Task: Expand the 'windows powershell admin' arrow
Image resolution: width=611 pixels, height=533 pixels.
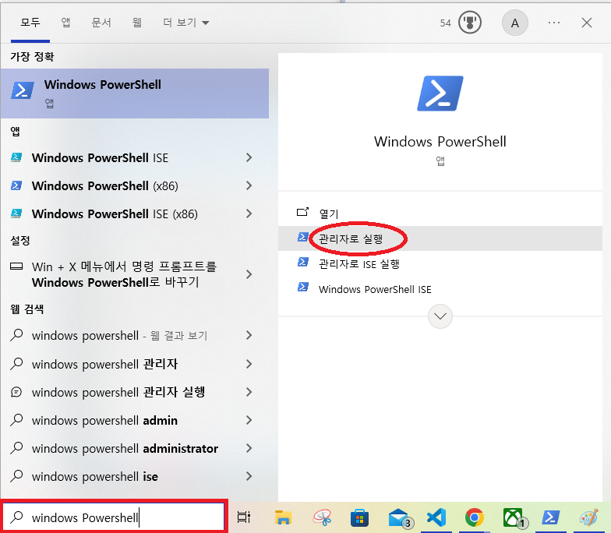Action: pyautogui.click(x=249, y=420)
